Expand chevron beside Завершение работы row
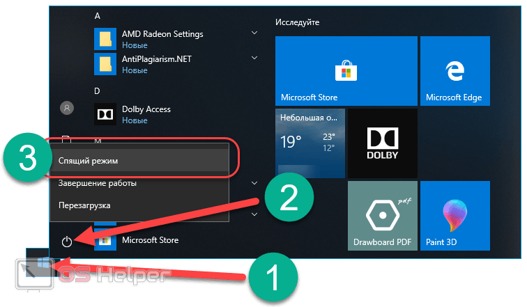The image size is (527, 307). [x=254, y=183]
